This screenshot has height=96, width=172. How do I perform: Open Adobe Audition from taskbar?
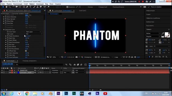tap(74, 93)
